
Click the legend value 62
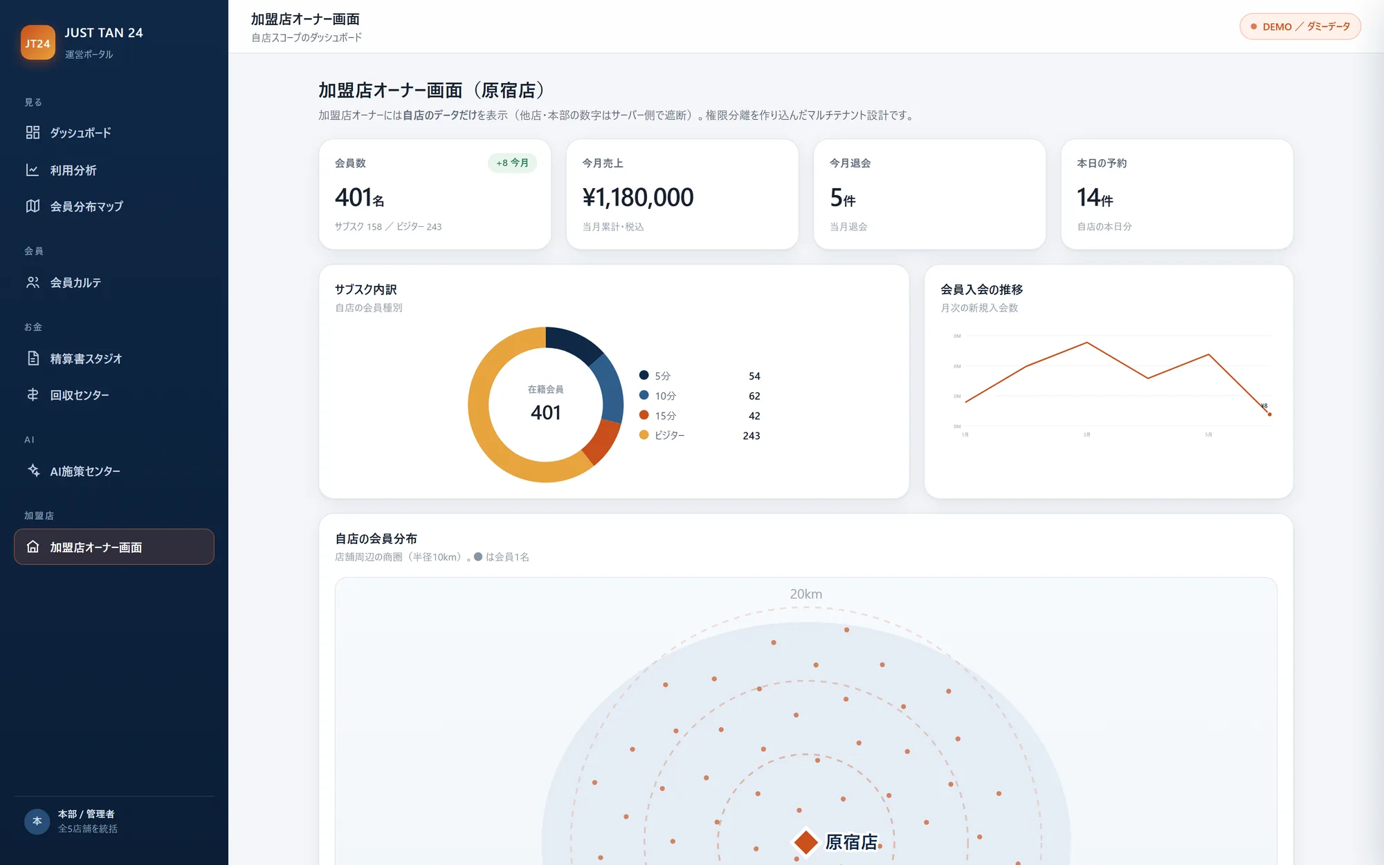coord(754,396)
